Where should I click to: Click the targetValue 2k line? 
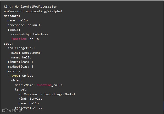pyautogui.click(x=29, y=108)
